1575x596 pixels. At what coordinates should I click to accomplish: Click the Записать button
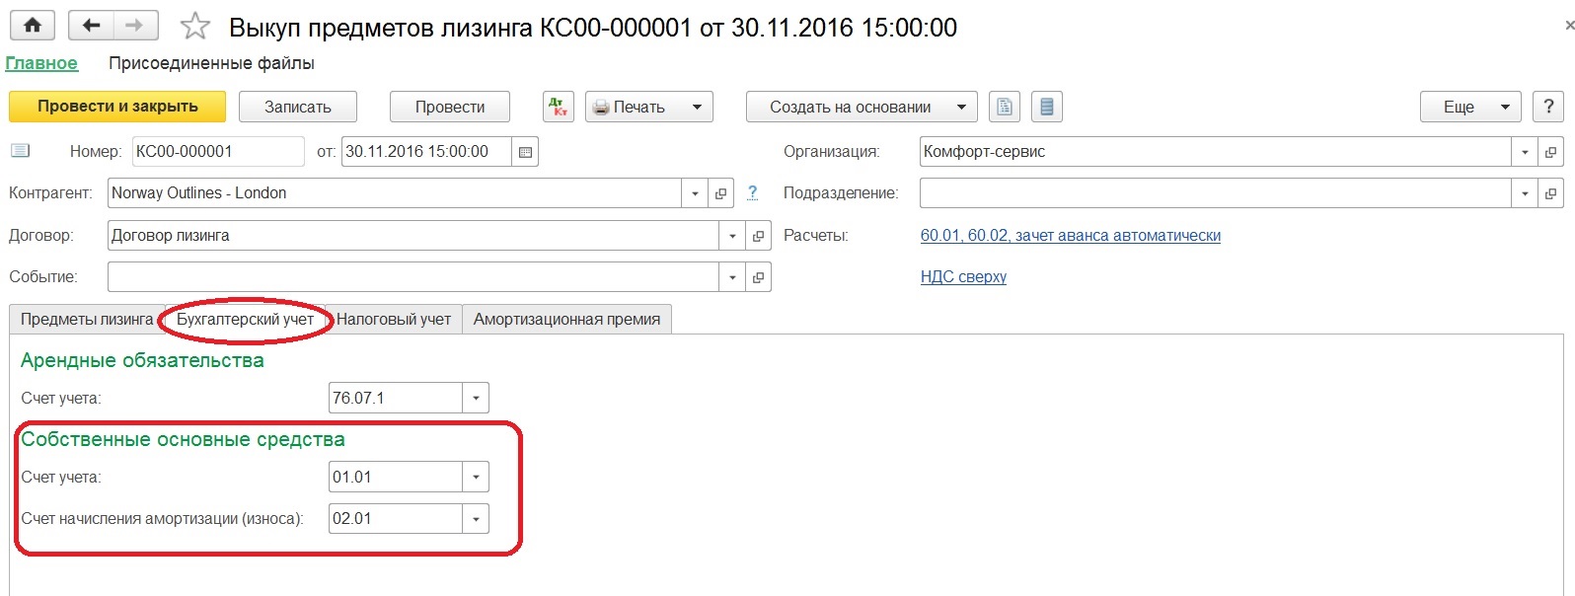[x=297, y=107]
